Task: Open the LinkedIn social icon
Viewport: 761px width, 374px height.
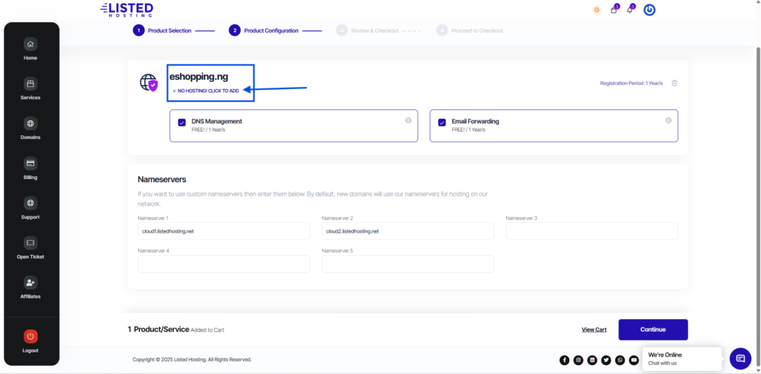Action: (592, 360)
